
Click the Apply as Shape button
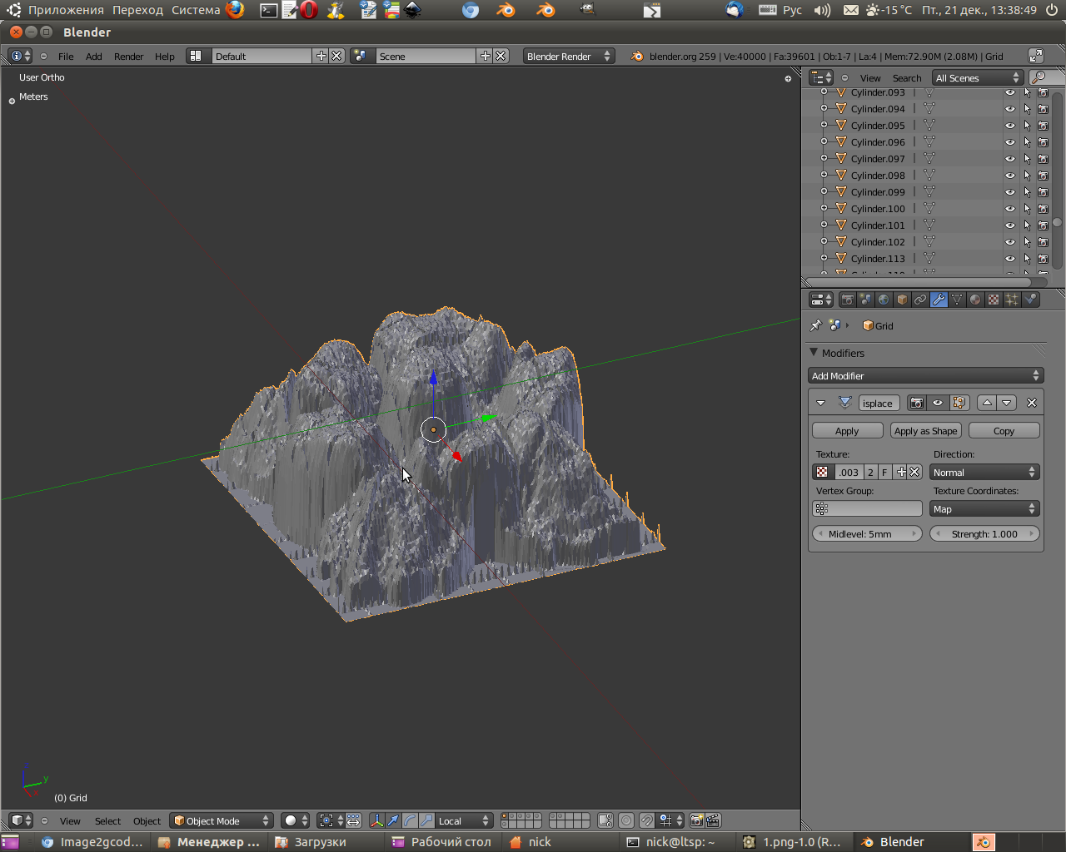925,431
